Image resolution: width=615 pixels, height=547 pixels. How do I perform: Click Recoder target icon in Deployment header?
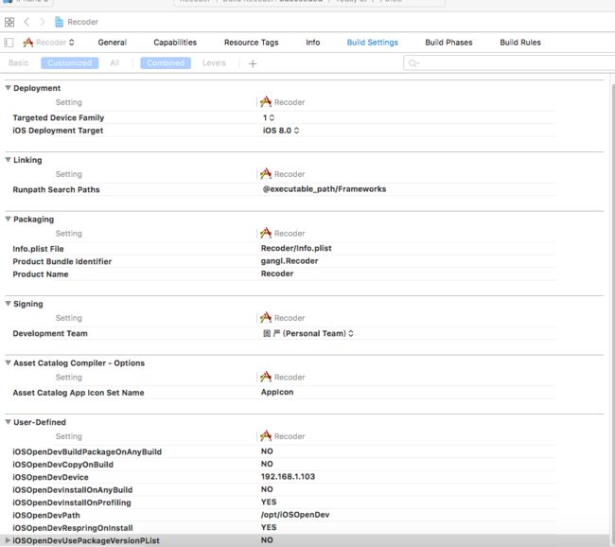pyautogui.click(x=266, y=102)
